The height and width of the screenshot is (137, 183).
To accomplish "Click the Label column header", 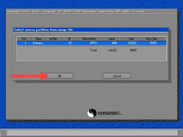I will (x=112, y=39).
